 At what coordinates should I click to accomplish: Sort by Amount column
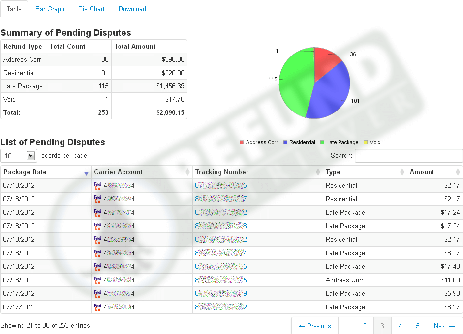[x=434, y=172]
